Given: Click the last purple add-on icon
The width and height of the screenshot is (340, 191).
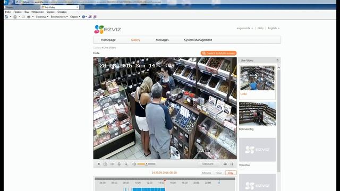Looking at the screenshot, I should tap(95, 16).
